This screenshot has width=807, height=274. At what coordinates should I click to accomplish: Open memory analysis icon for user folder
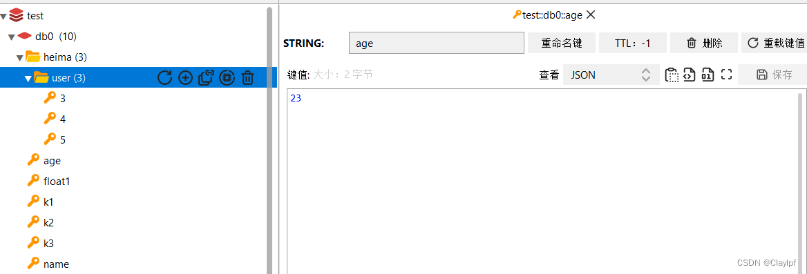[227, 77]
